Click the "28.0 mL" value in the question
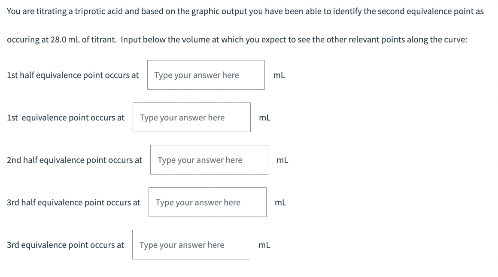Screen dimensions: 498x277 point(65,39)
